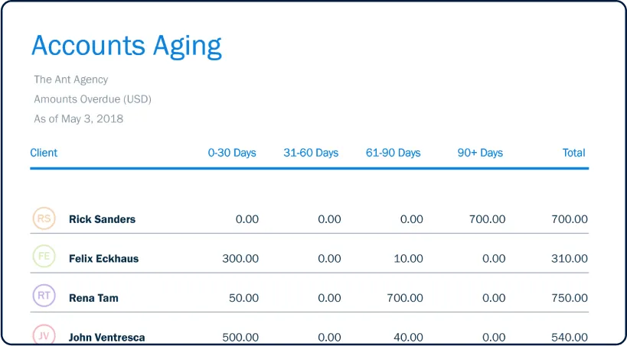627x346 pixels.
Task: Sort by 31-60 Days column header
Action: [x=311, y=153]
